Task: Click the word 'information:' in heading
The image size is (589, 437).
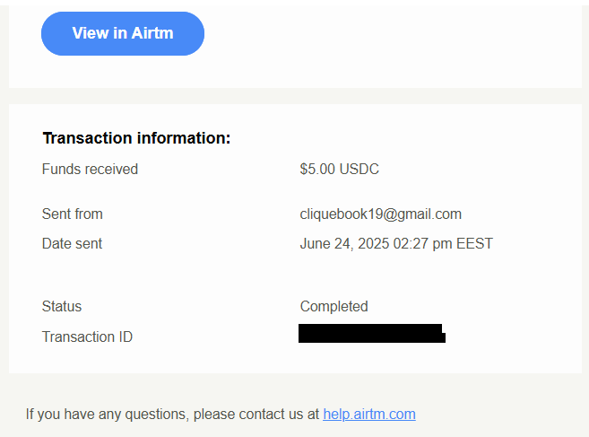Action: click(184, 138)
